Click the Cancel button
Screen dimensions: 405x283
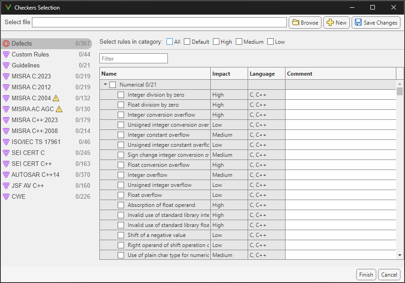click(389, 274)
